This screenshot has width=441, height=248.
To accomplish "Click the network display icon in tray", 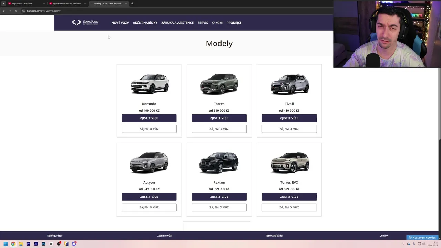I will tap(419, 244).
